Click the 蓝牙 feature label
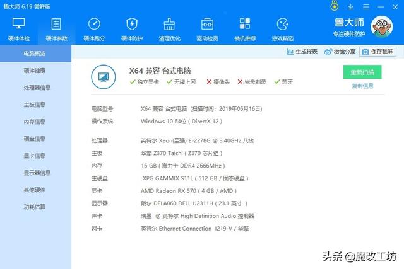The image size is (404, 269). click(287, 82)
